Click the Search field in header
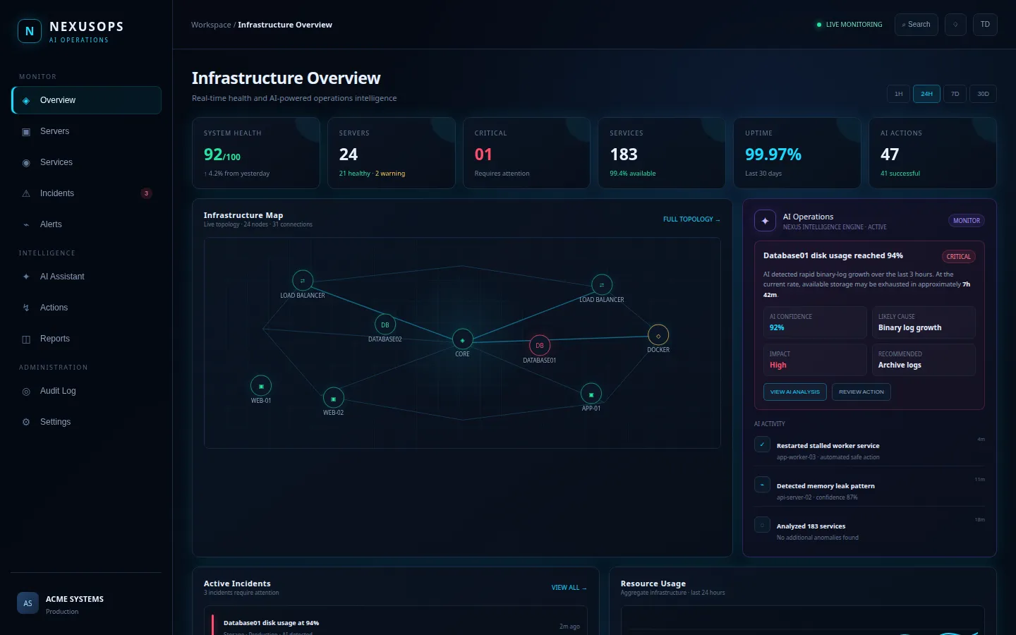The image size is (1016, 635). 917,25
